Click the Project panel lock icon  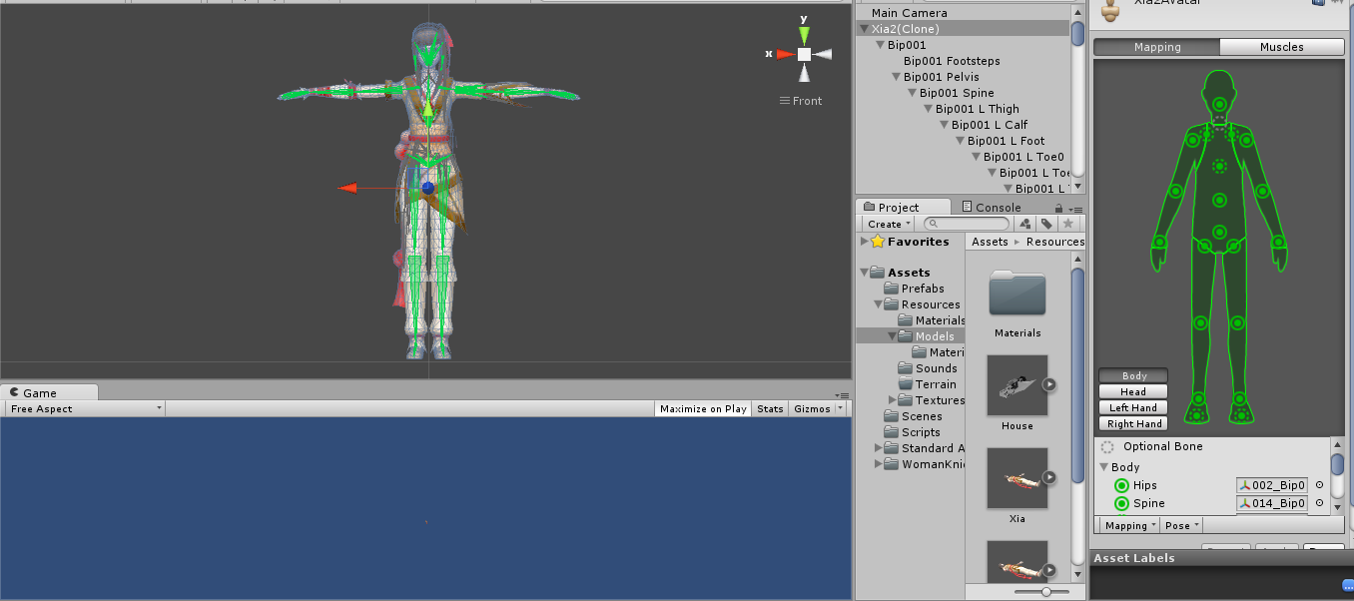pos(1059,207)
